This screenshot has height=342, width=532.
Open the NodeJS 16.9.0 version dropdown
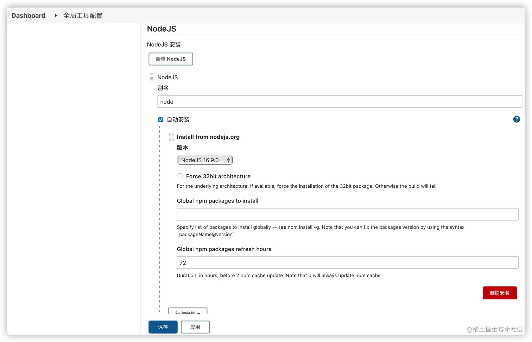point(205,160)
